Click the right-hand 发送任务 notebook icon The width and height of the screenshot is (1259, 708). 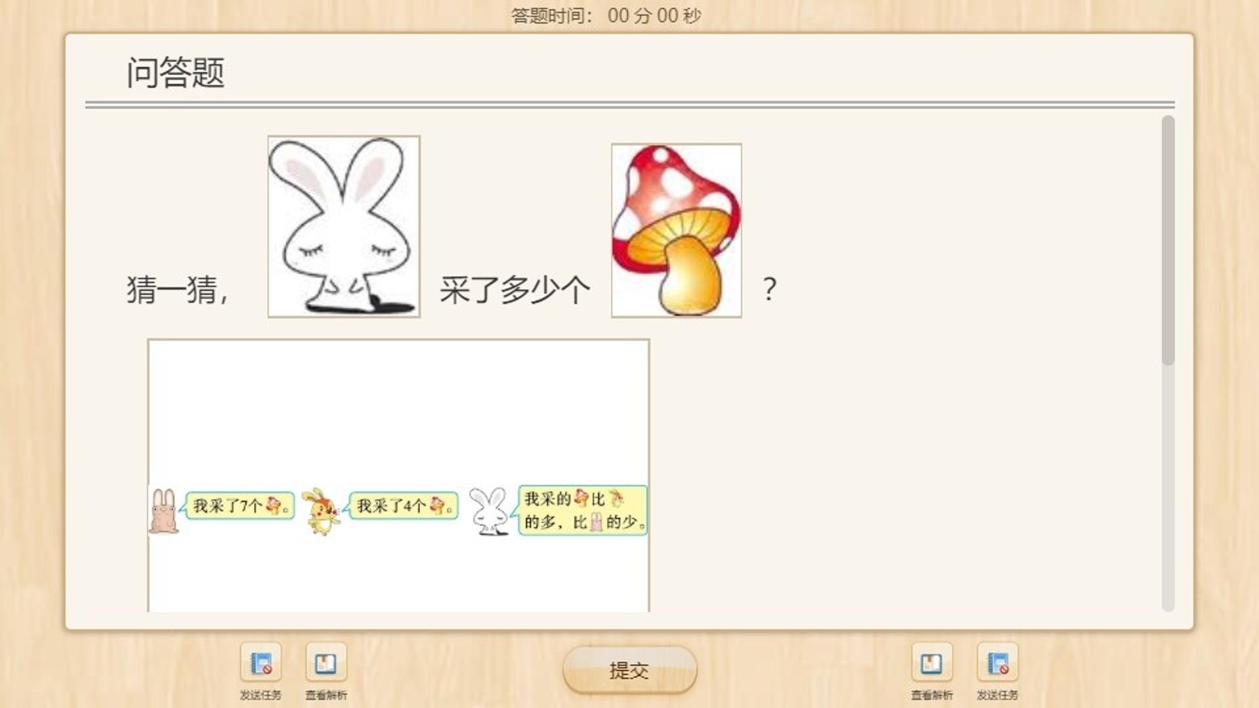pos(997,663)
